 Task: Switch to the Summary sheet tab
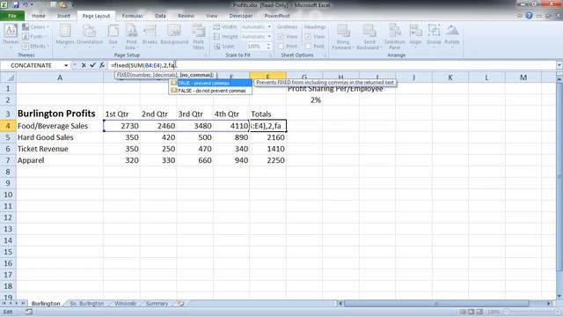click(157, 303)
